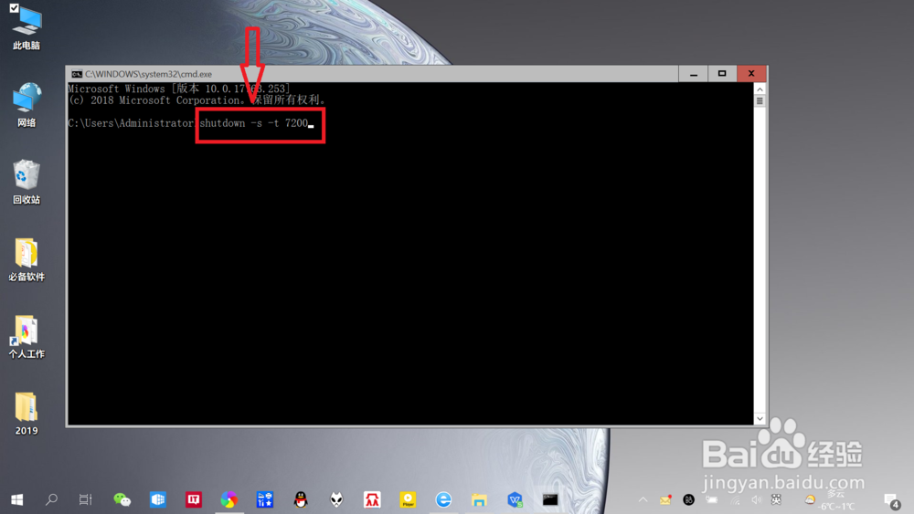This screenshot has height=514, width=914.
Task: Open the weather 多云 tray widget
Action: point(830,500)
